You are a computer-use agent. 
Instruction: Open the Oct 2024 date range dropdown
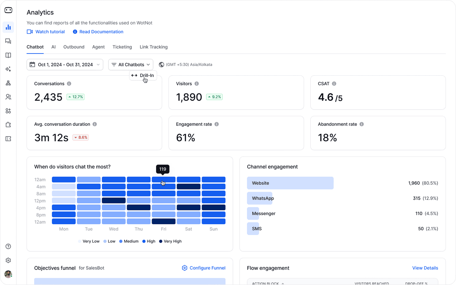tap(65, 65)
